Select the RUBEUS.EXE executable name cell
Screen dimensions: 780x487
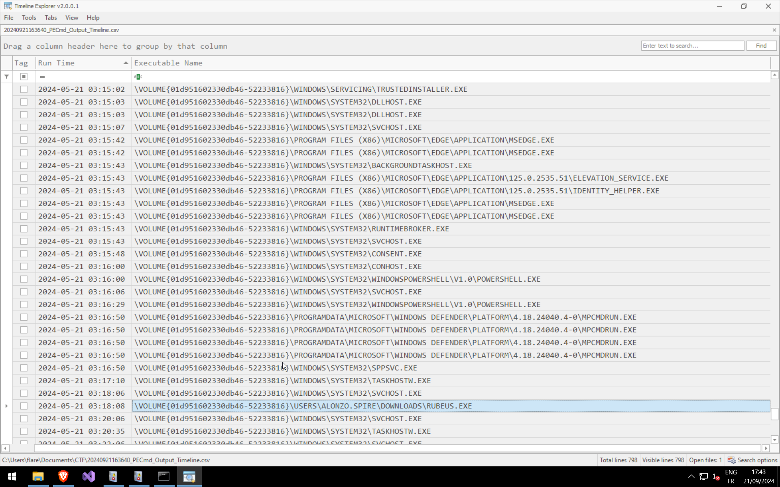point(451,406)
